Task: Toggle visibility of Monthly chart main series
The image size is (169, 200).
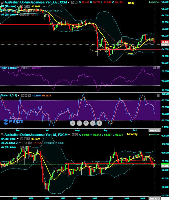Action: click(x=73, y=135)
